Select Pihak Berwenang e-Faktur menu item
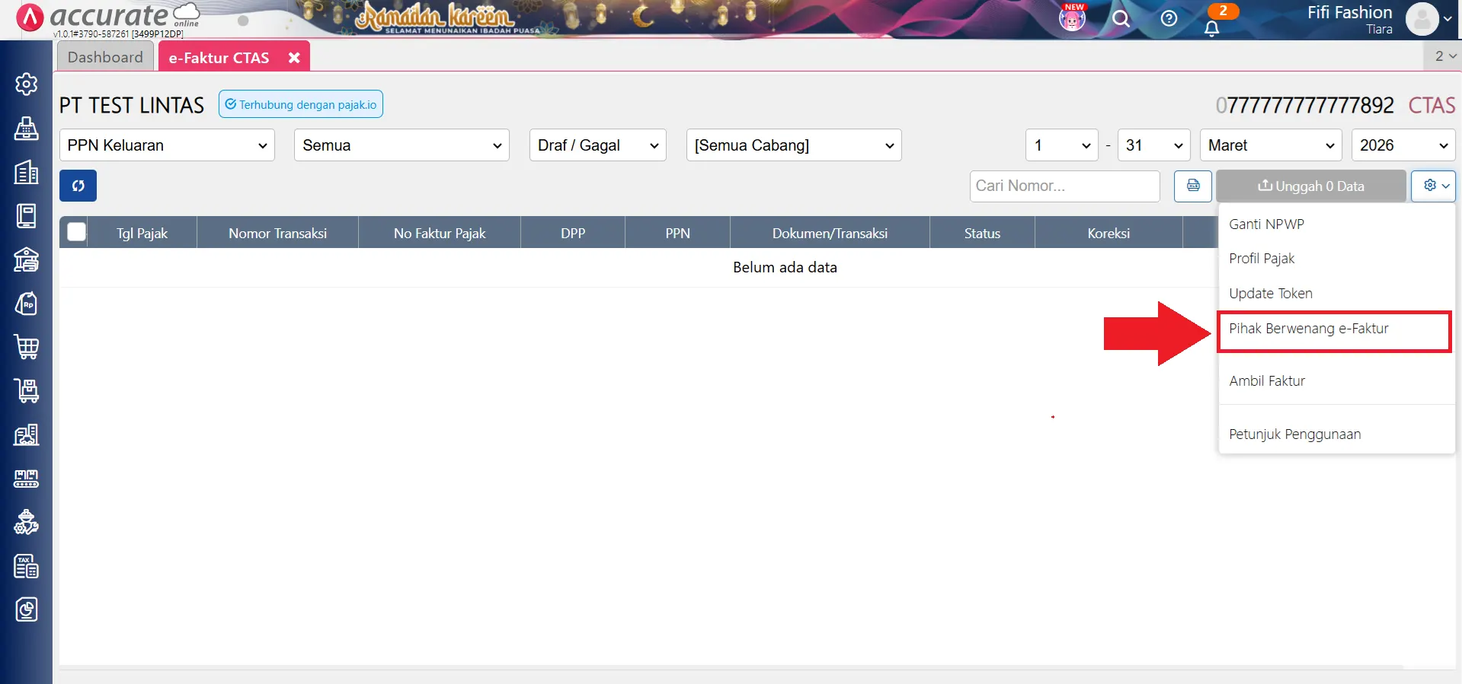 pos(1308,329)
